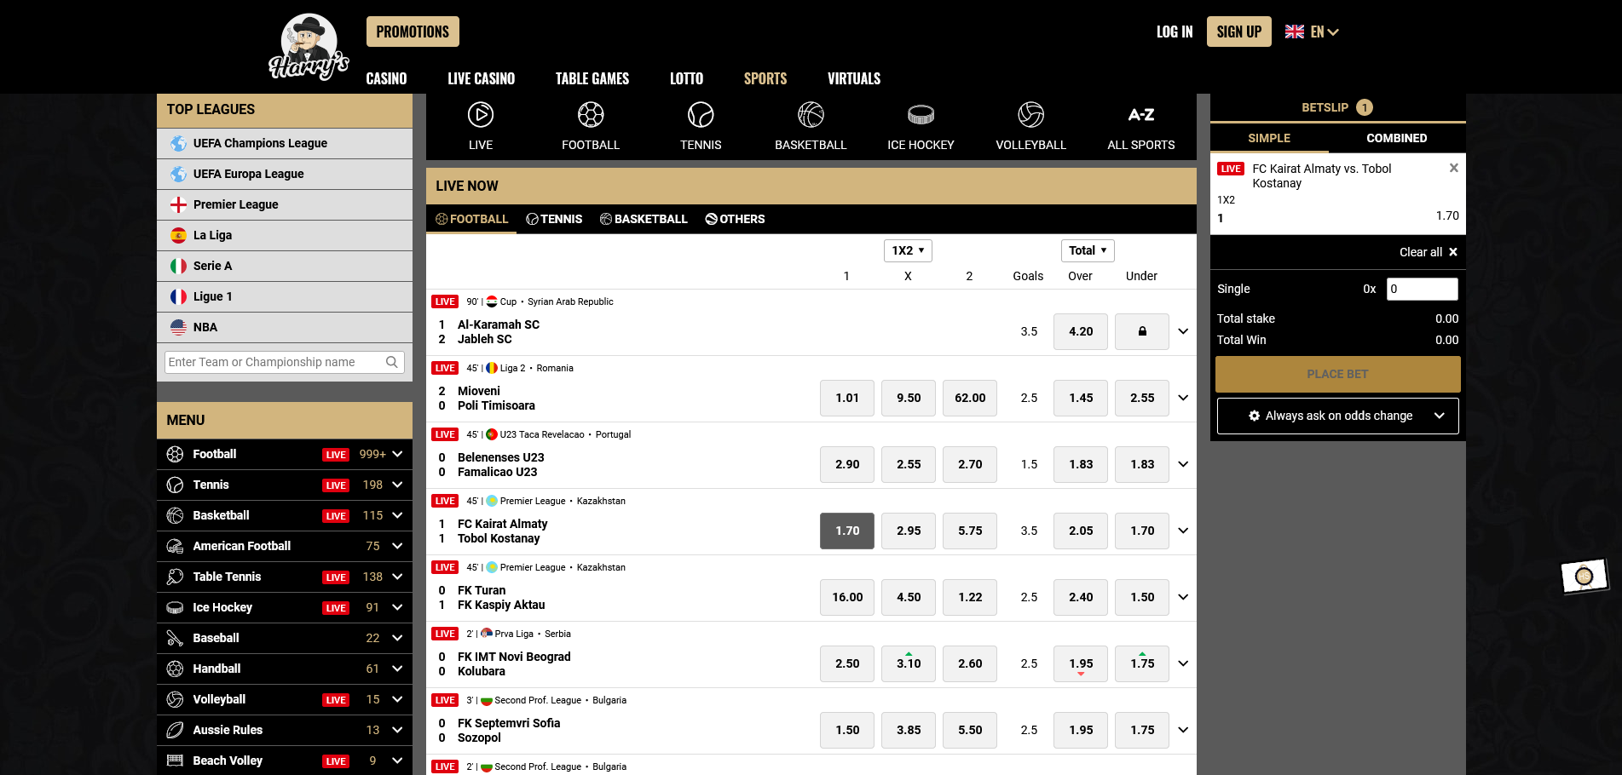1622x775 pixels.
Task: Open the Live sports play icon
Action: coord(480,115)
